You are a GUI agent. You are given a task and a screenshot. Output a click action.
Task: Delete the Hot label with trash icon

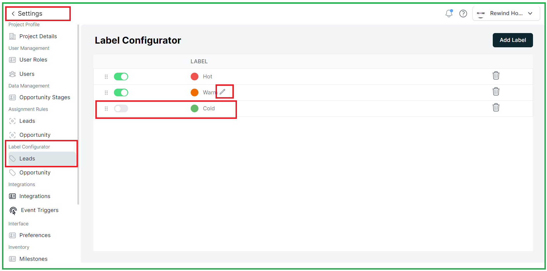[496, 76]
